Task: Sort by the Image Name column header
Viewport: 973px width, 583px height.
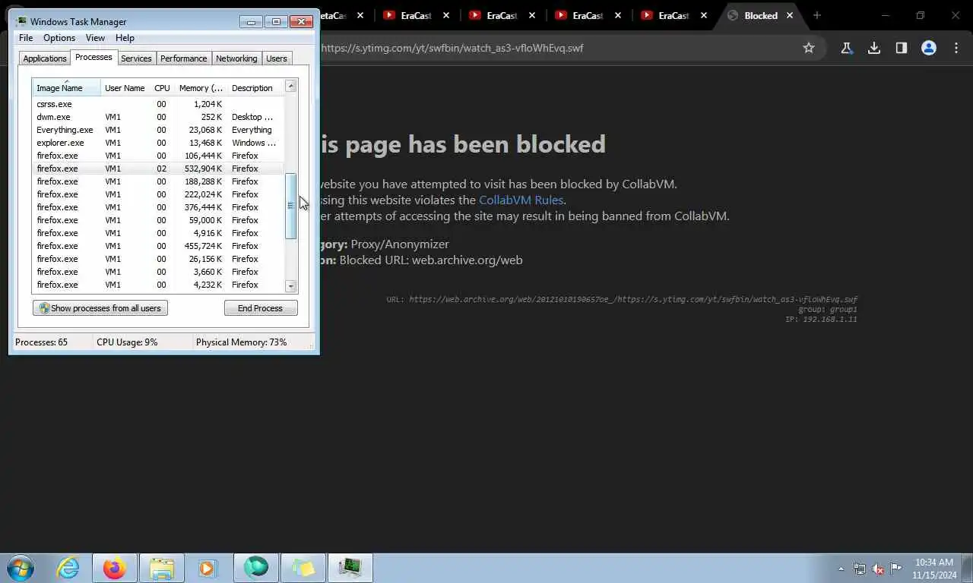Action: (67, 87)
